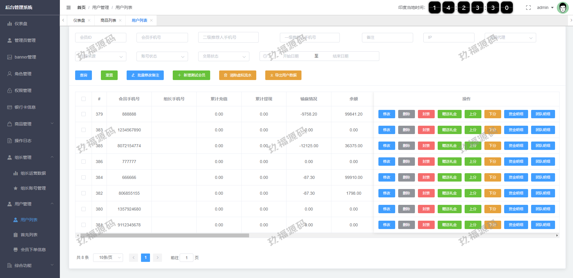This screenshot has height=278, width=573.
Task: Click the hamburger menu collapse icon
Action: click(x=69, y=7)
